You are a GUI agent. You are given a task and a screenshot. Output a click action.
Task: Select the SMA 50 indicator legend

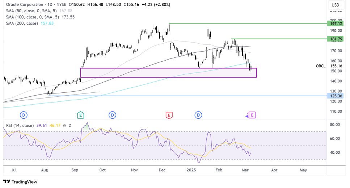pos(31,11)
